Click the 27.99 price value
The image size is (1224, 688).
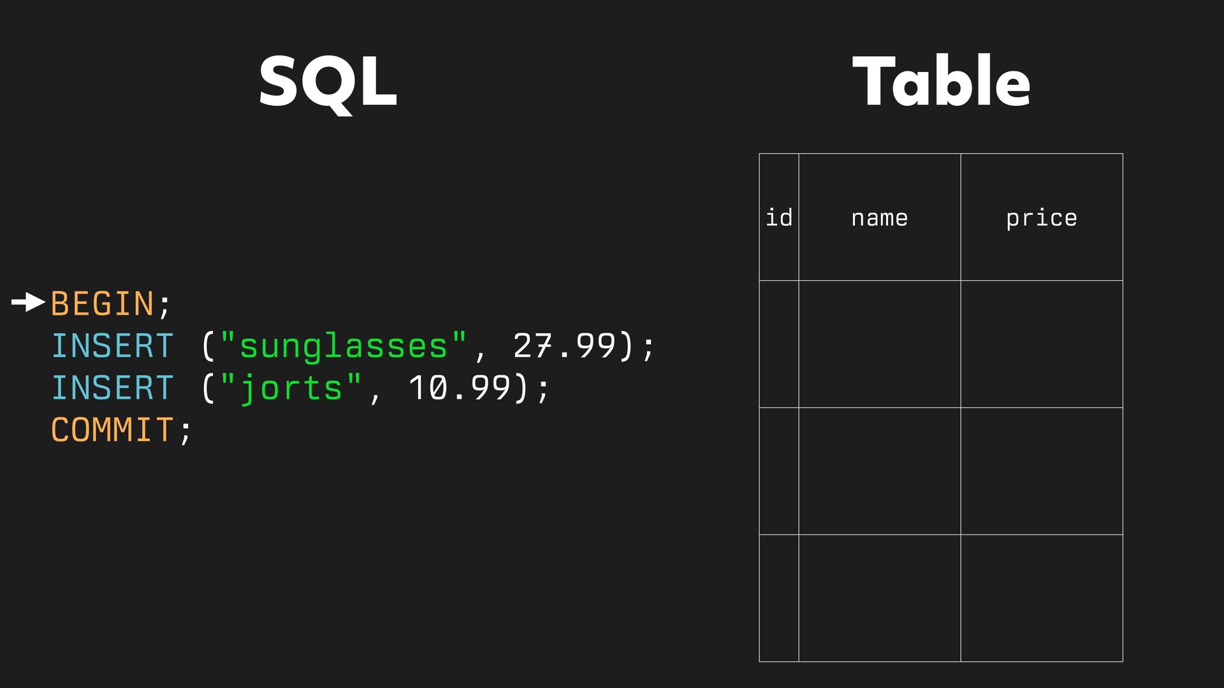[564, 346]
